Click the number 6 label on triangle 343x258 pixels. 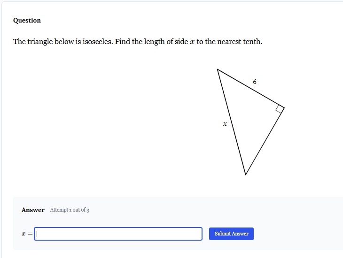point(255,82)
